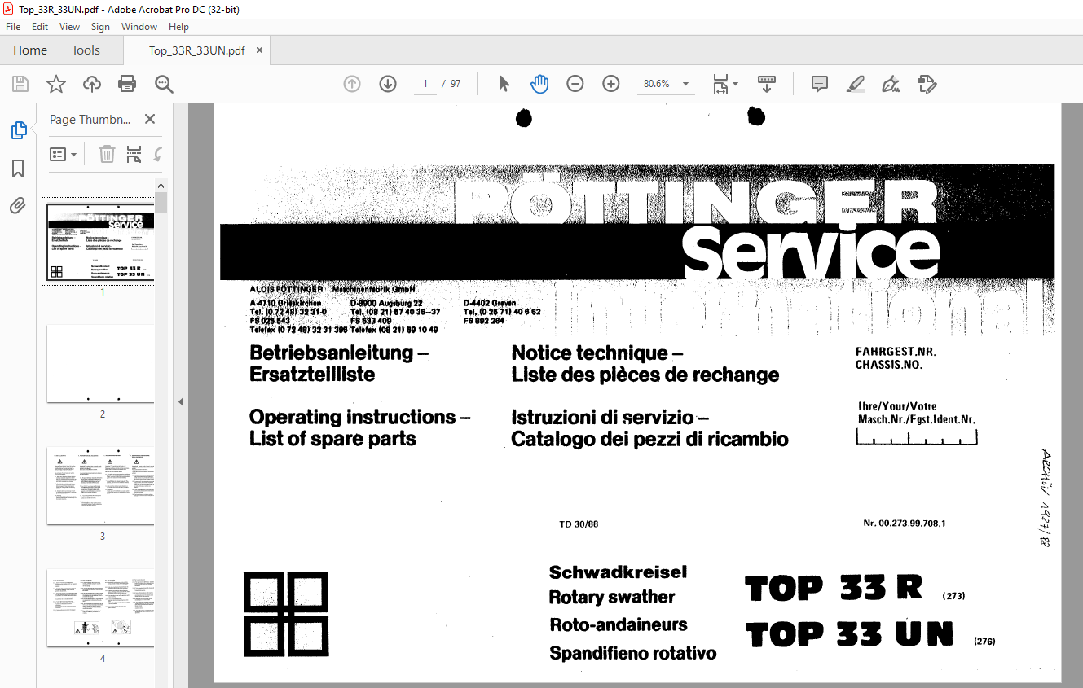Select the page 2 thumbnail
This screenshot has width=1083, height=688.
[x=100, y=363]
